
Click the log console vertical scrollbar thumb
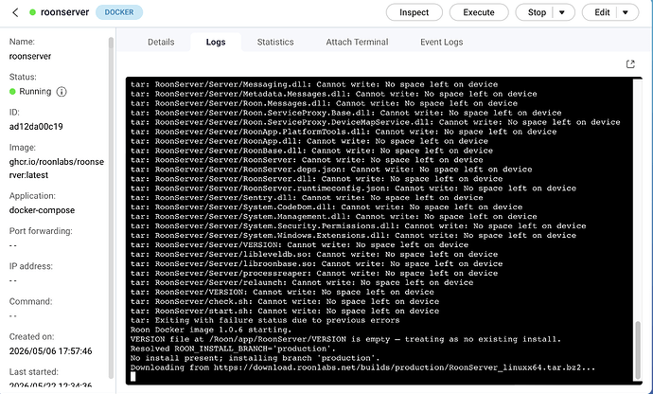[637, 349]
